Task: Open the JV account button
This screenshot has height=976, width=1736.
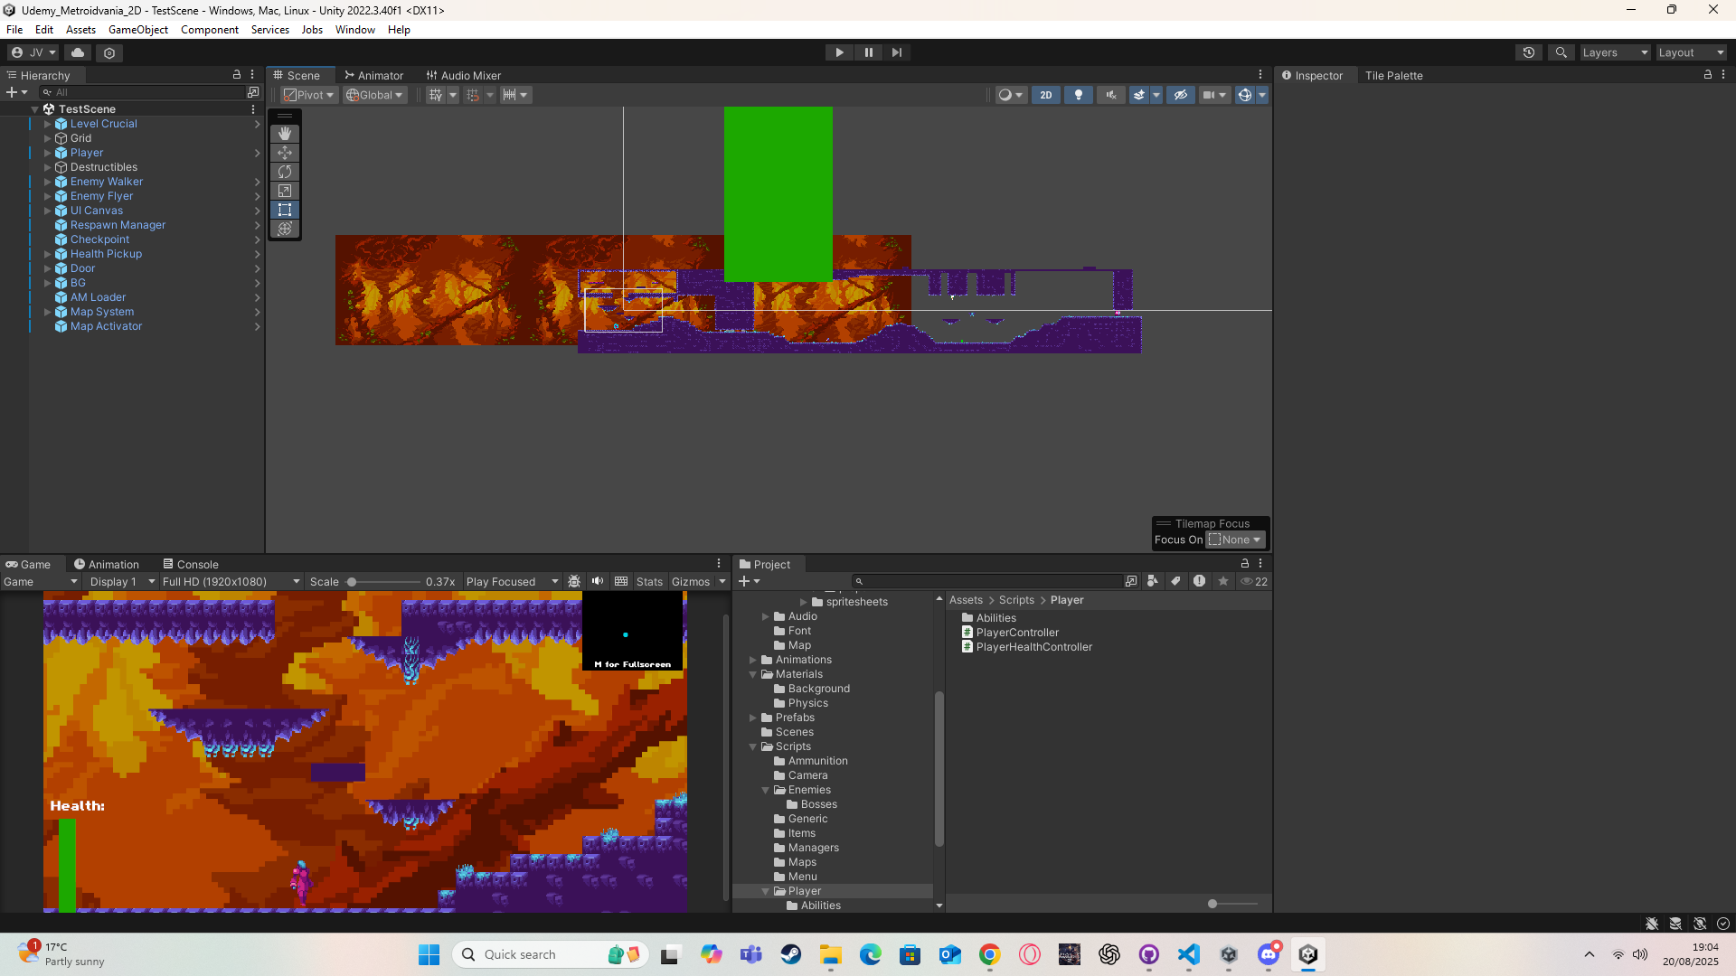Action: tap(33, 52)
